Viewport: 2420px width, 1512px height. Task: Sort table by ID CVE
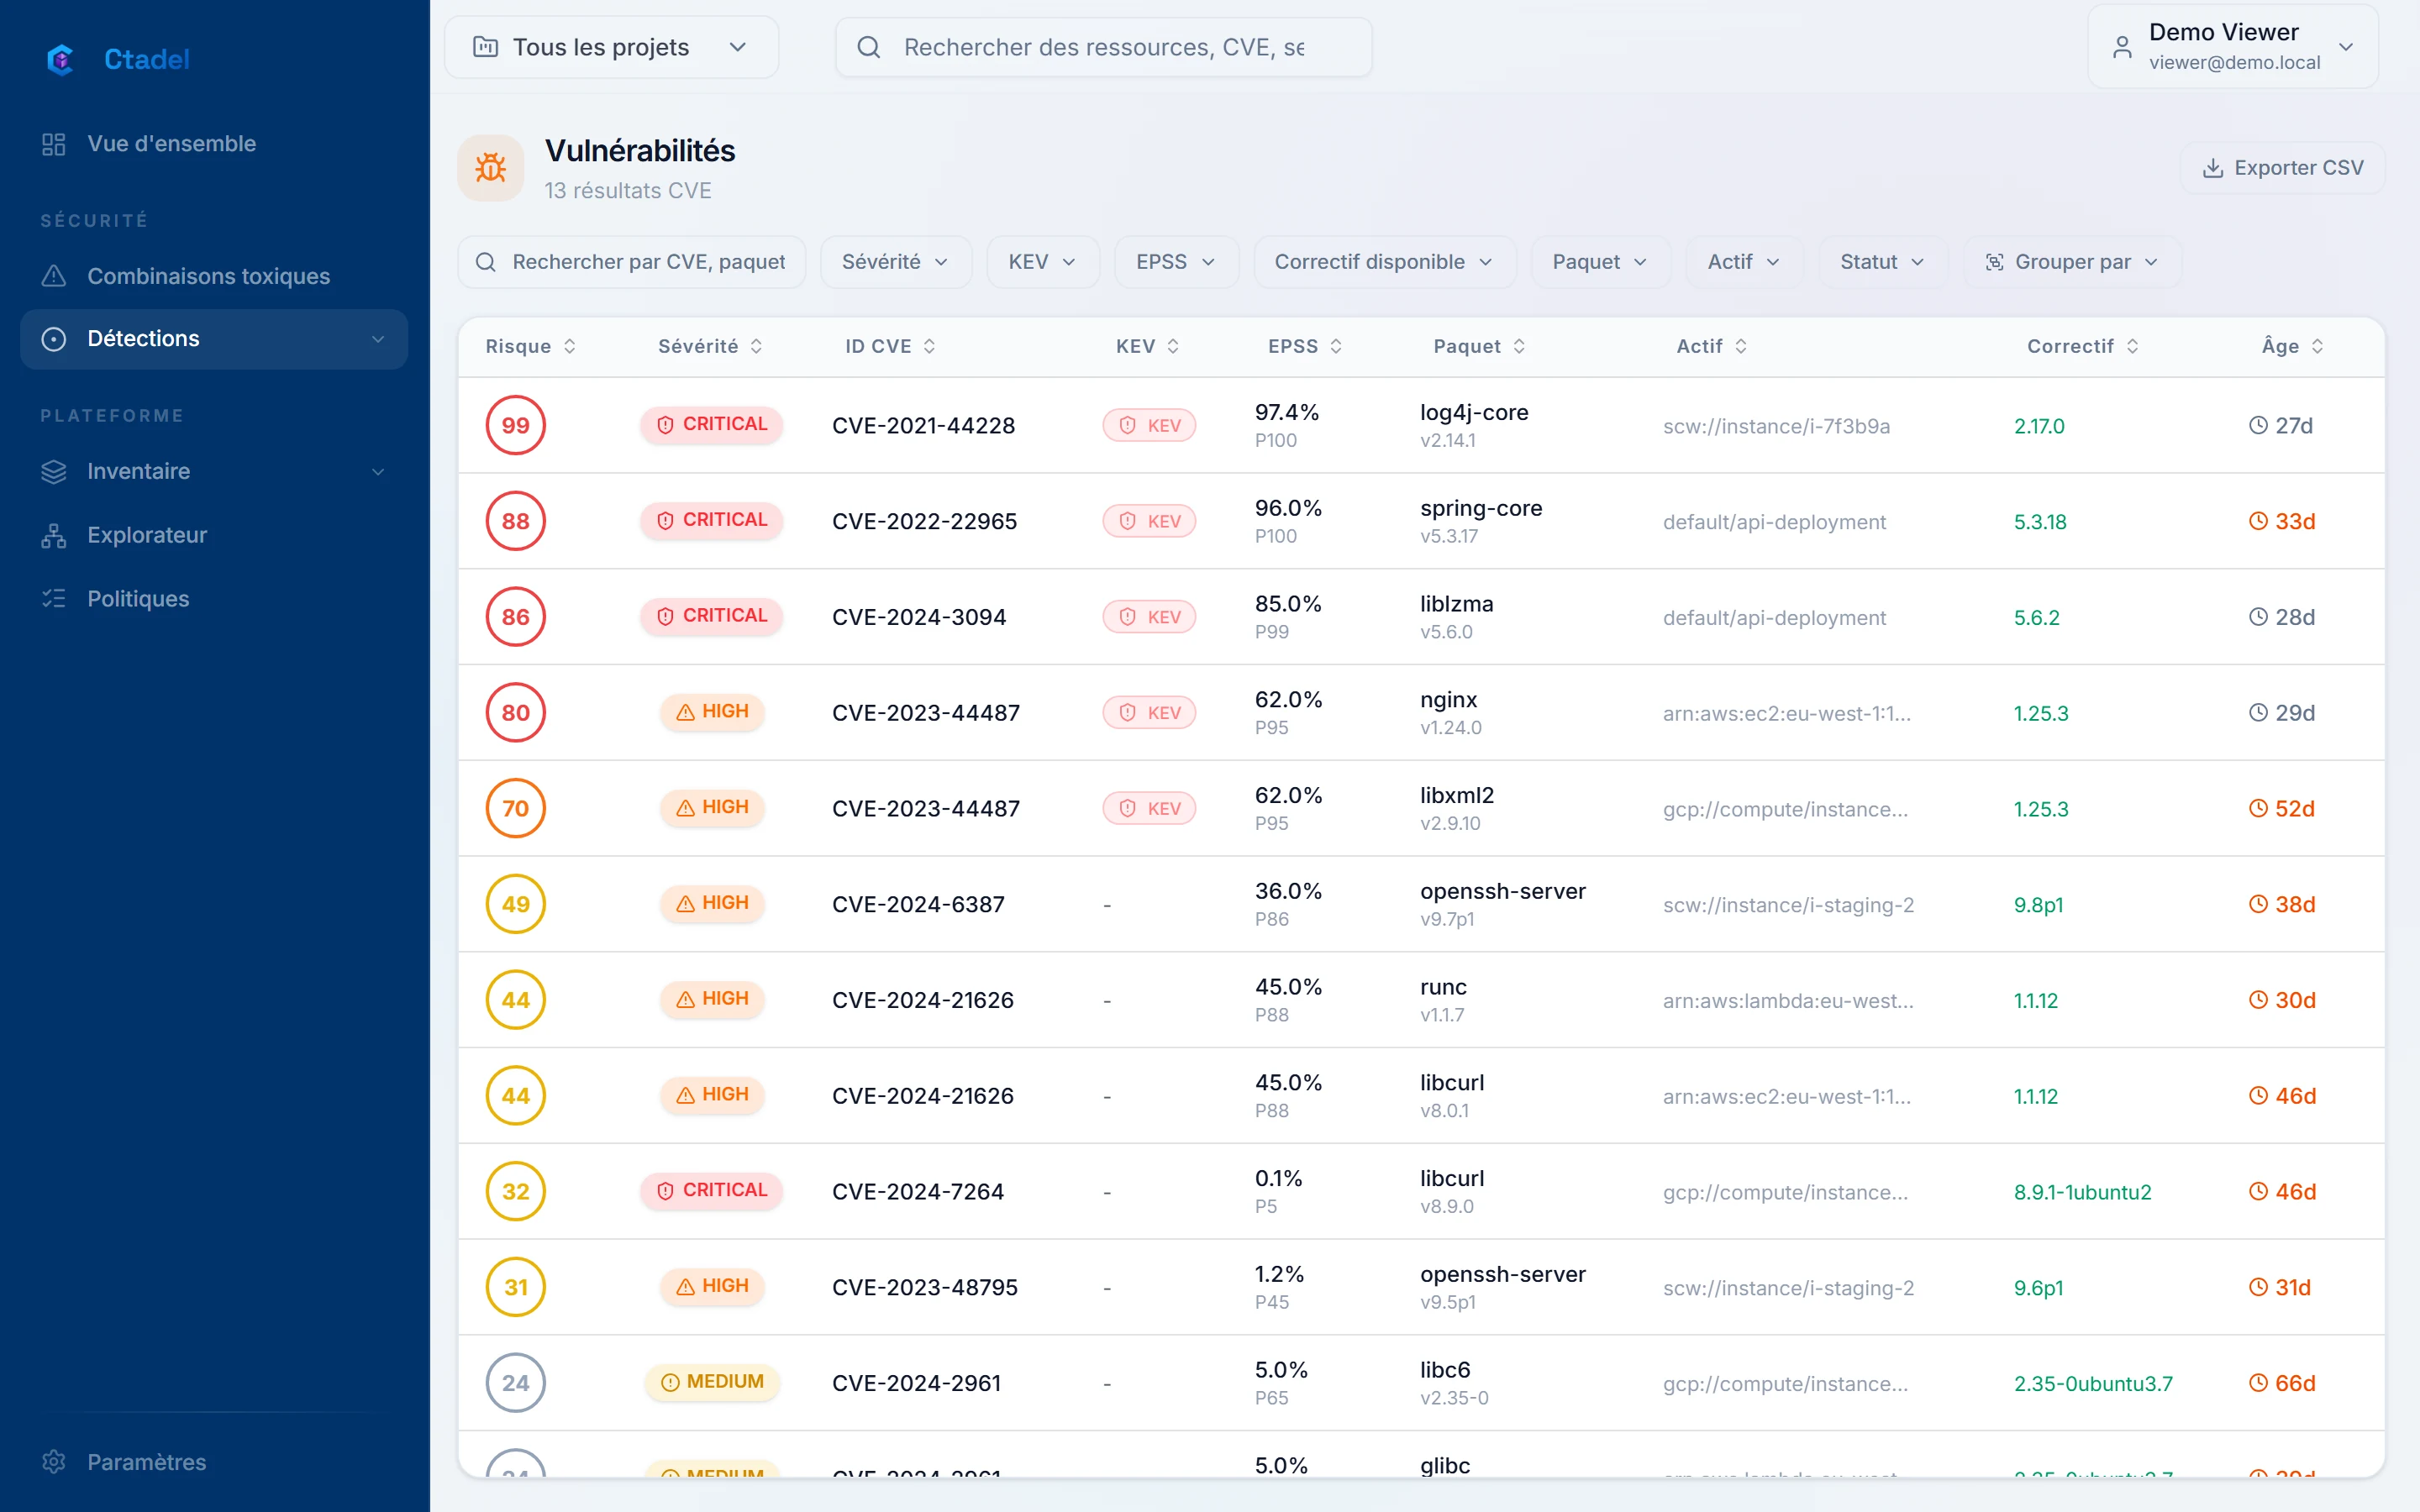[891, 346]
